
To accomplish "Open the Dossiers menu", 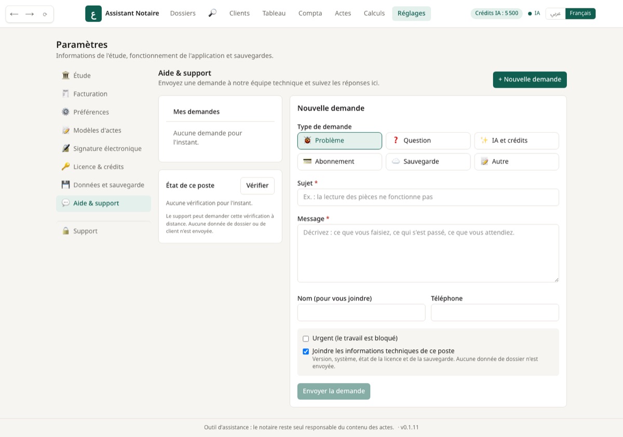I will coord(183,13).
